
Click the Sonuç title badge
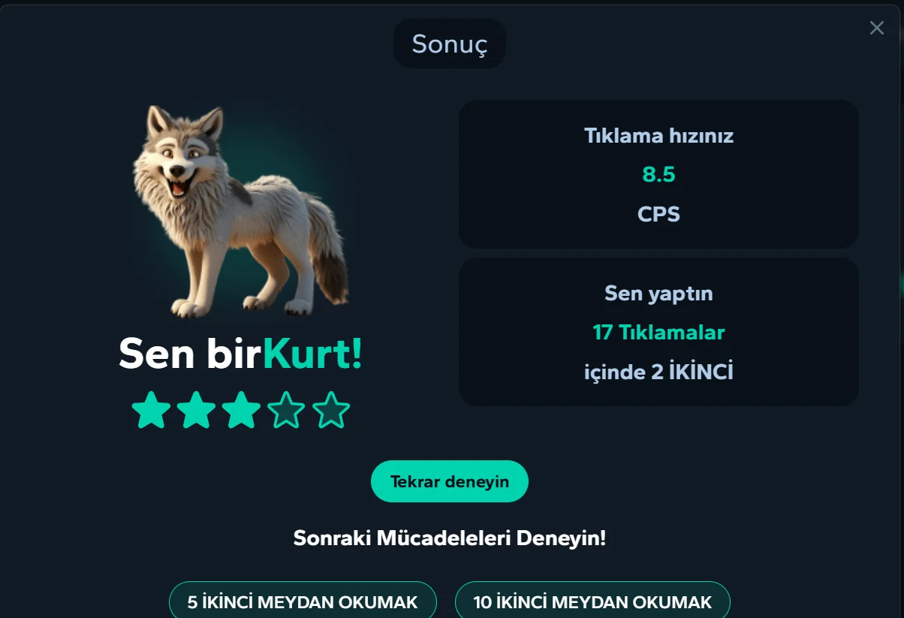pos(450,44)
